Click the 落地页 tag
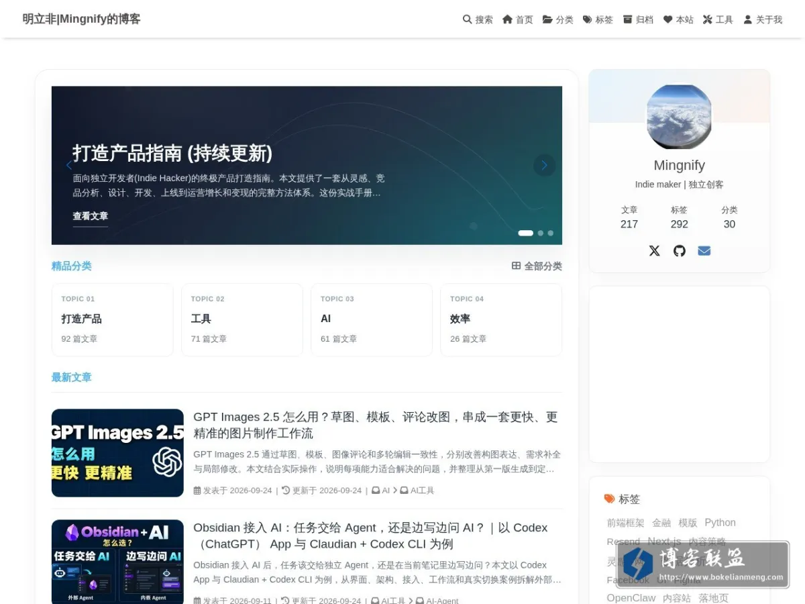 click(713, 598)
